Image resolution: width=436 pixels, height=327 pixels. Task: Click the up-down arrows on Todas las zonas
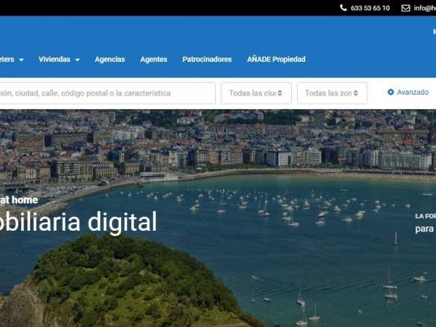point(355,93)
